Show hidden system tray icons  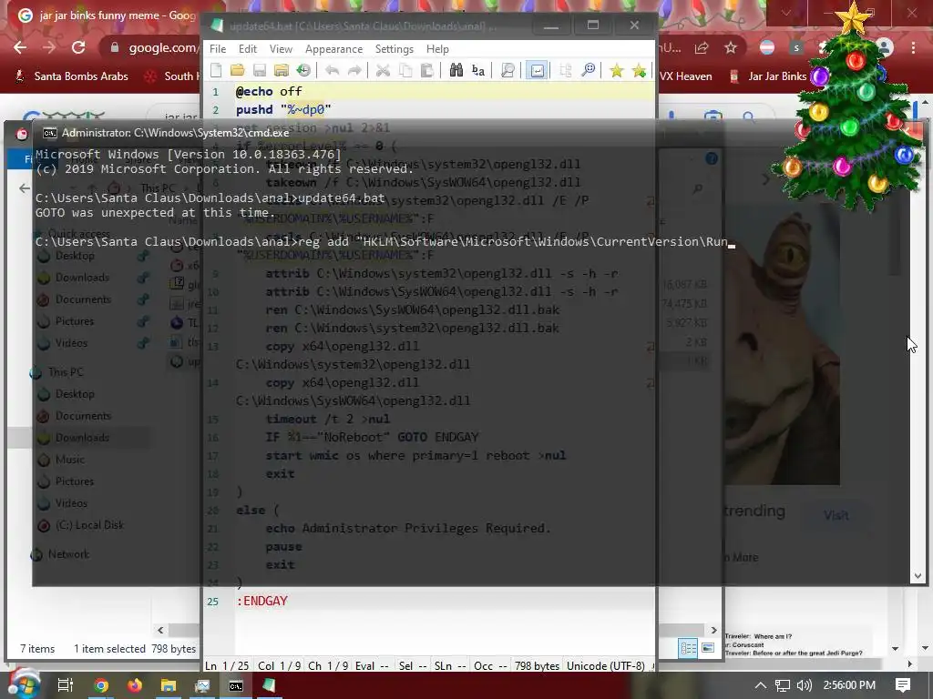(761, 685)
